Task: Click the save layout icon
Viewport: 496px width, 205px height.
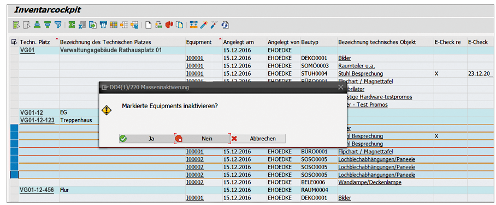Action: click(134, 25)
